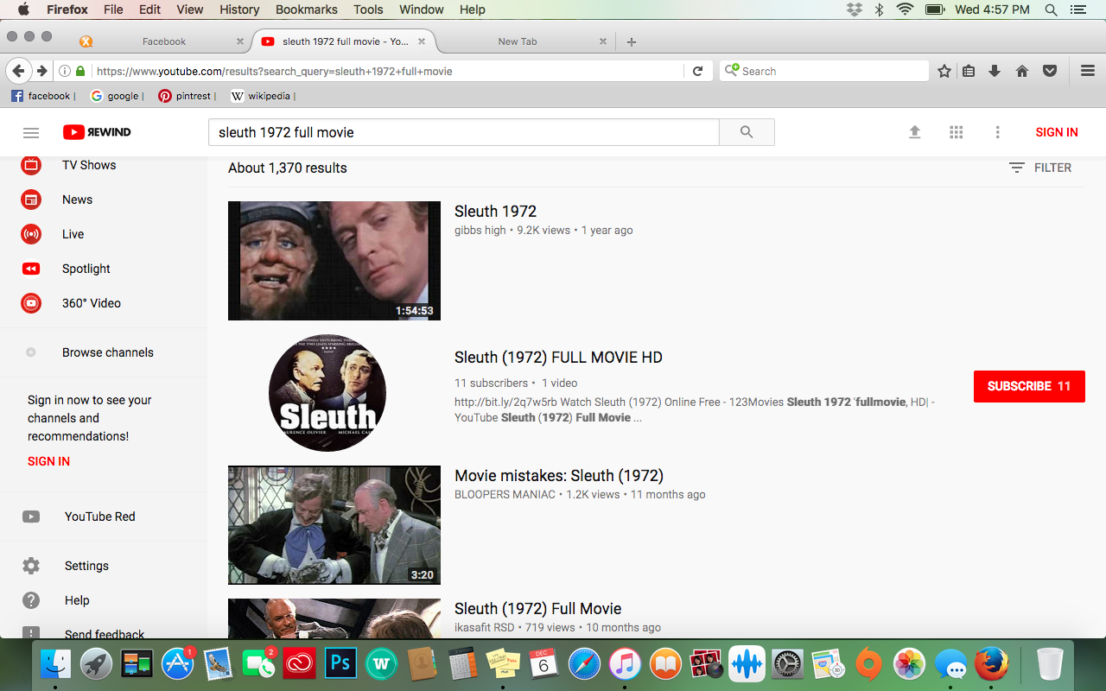Click the Help question mark icon
This screenshot has height=691, width=1106.
tap(31, 600)
